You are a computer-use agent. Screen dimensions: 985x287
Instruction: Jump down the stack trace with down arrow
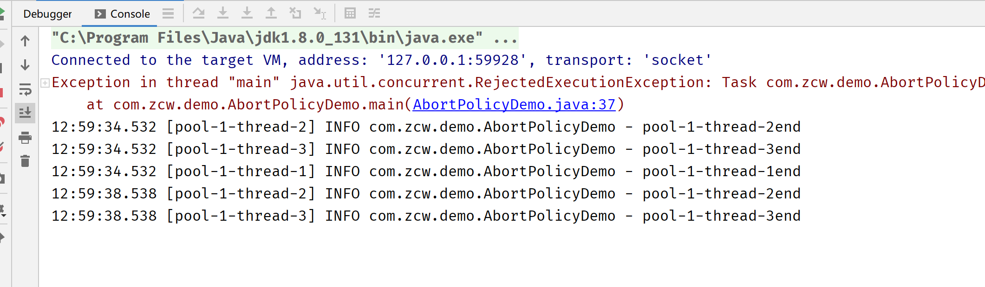coord(25,65)
